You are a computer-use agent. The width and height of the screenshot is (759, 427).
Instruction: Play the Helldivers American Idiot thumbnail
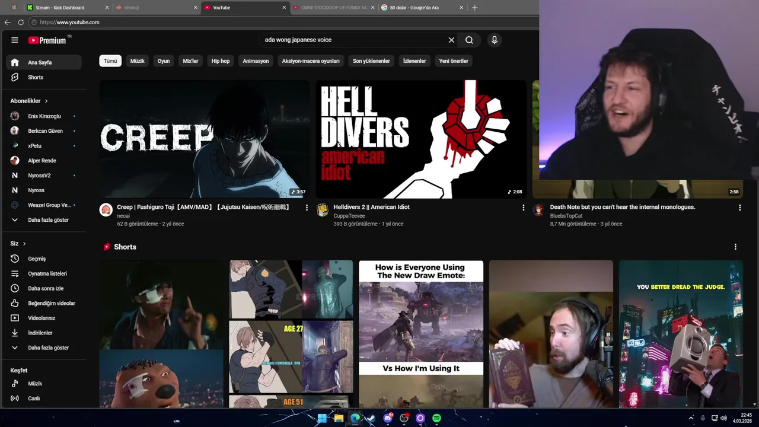tap(421, 139)
